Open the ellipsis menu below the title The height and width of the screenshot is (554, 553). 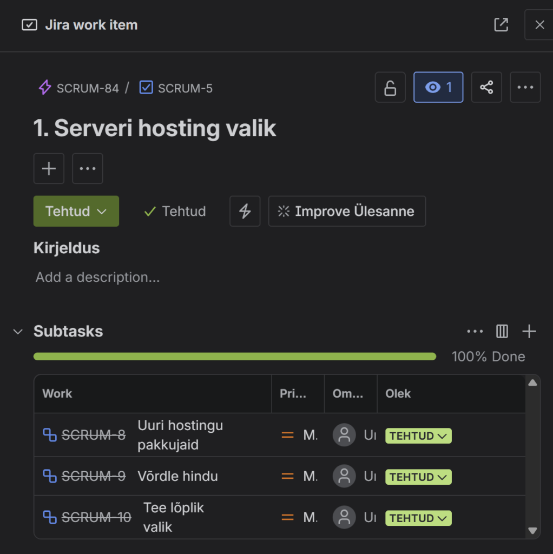pyautogui.click(x=88, y=168)
